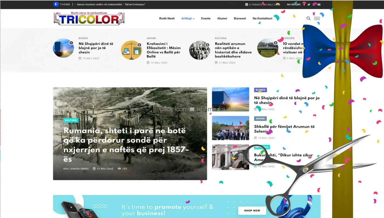This screenshot has width=384, height=218.
Task: Open the featured article about Rumania and naftës
Action: [x=127, y=145]
